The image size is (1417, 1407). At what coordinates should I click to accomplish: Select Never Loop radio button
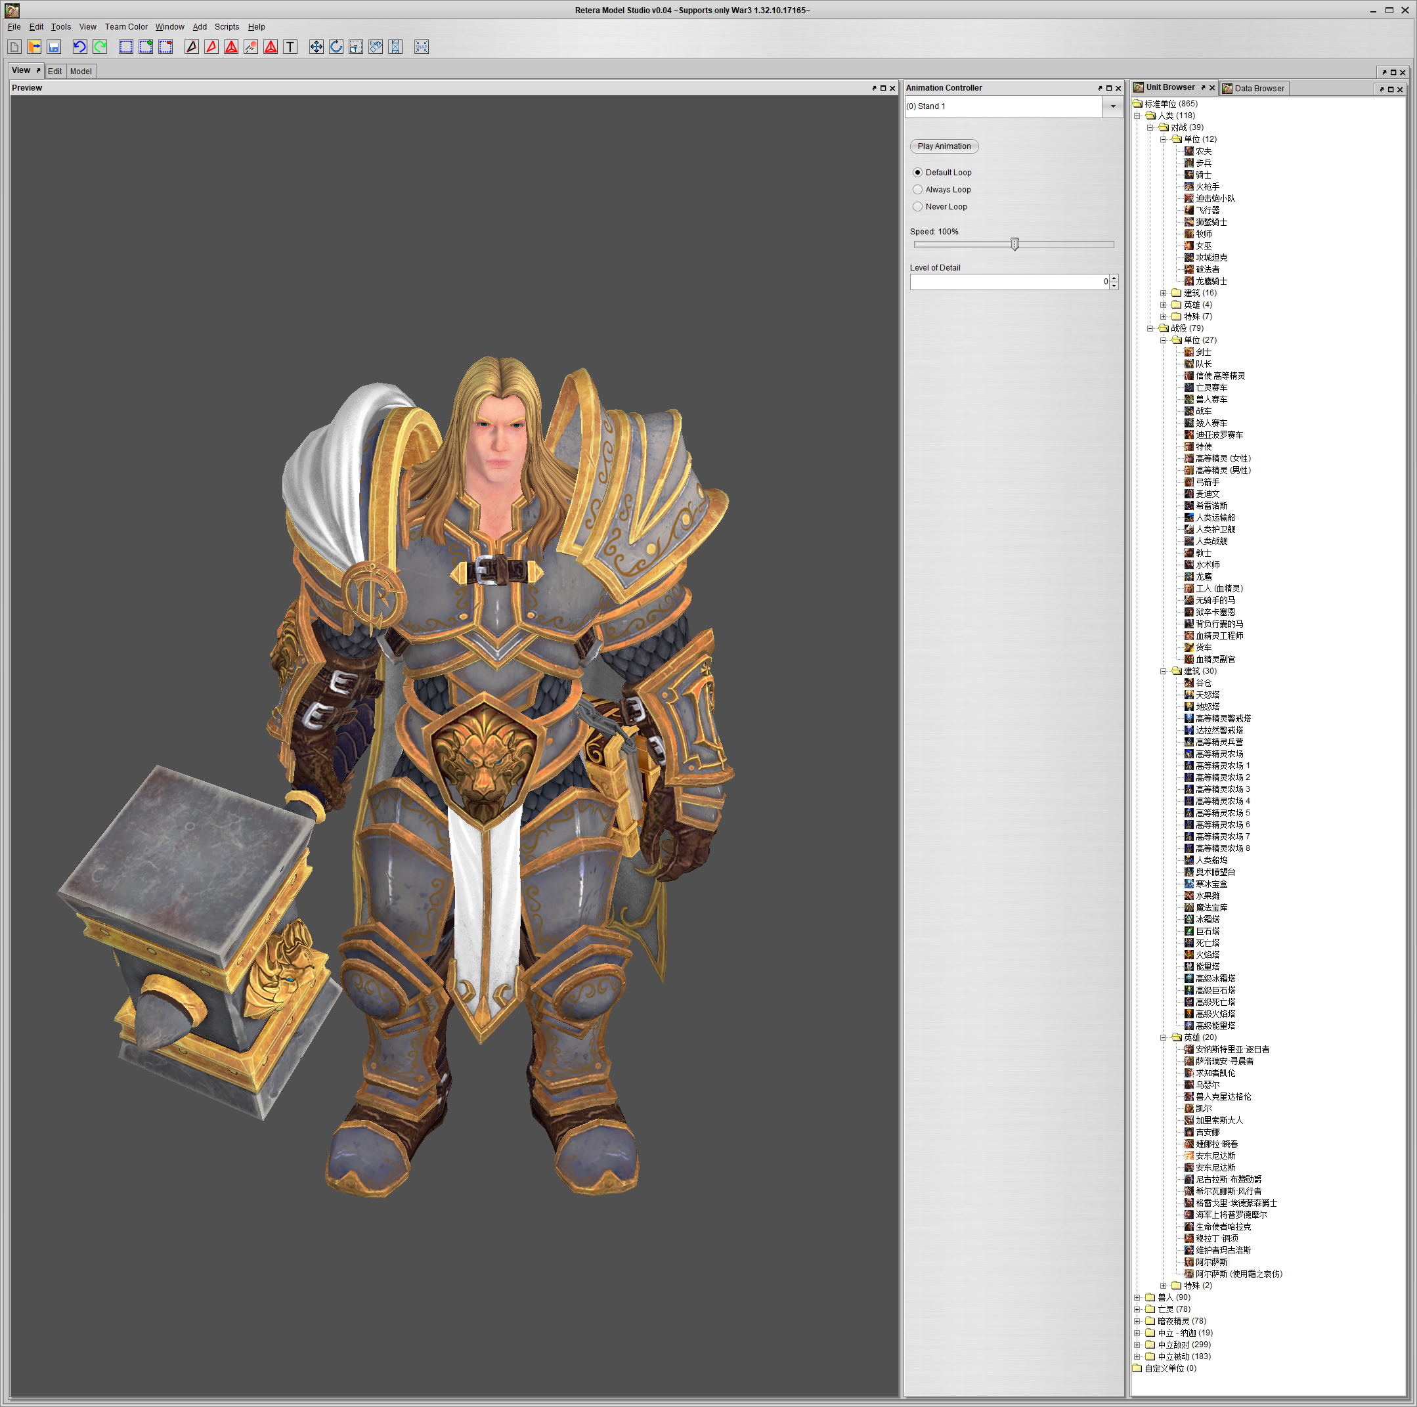[917, 206]
